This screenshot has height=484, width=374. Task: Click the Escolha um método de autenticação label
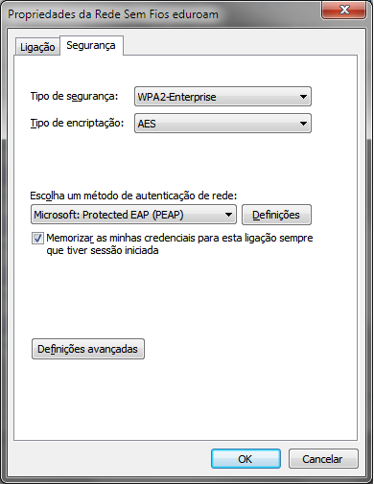click(x=133, y=196)
